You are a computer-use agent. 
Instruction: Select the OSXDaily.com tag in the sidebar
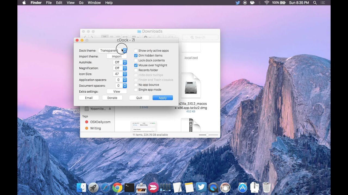coord(100,122)
